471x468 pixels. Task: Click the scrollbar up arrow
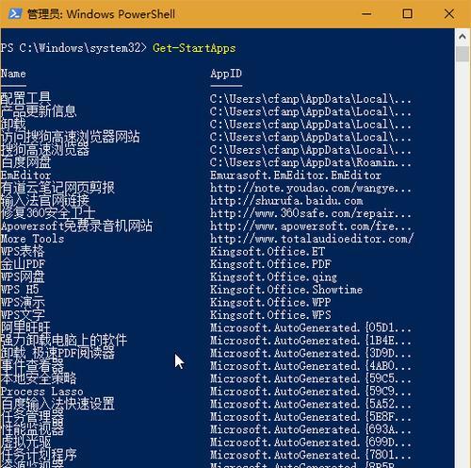click(x=463, y=37)
